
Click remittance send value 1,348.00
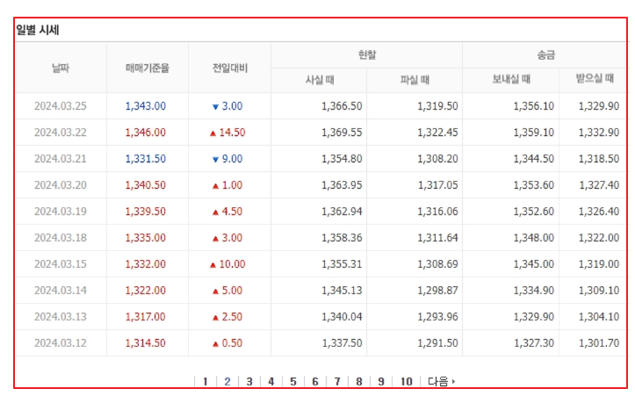(534, 238)
